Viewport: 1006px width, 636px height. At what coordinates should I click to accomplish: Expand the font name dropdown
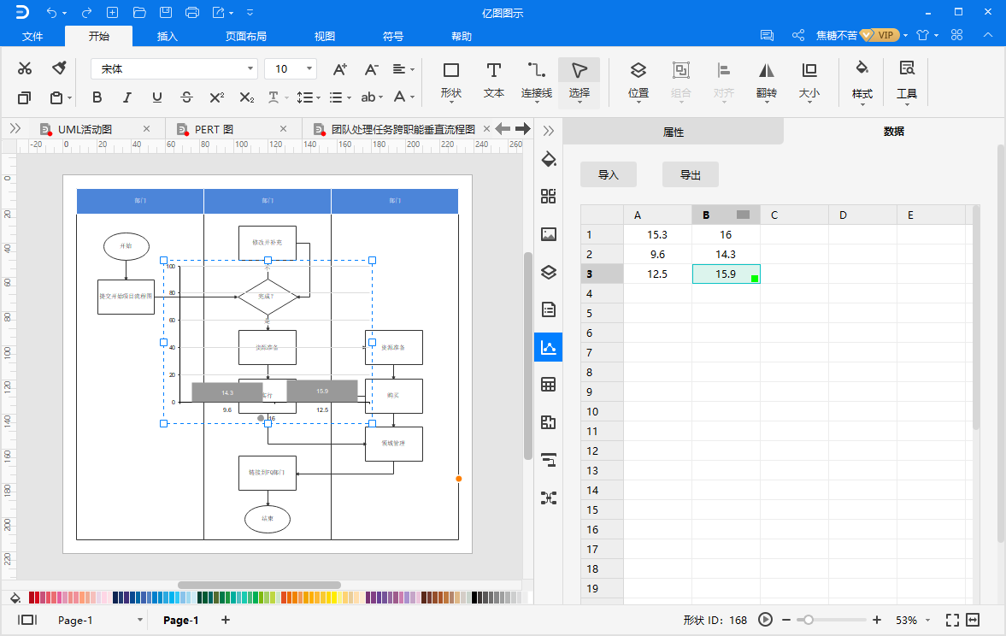tap(250, 69)
